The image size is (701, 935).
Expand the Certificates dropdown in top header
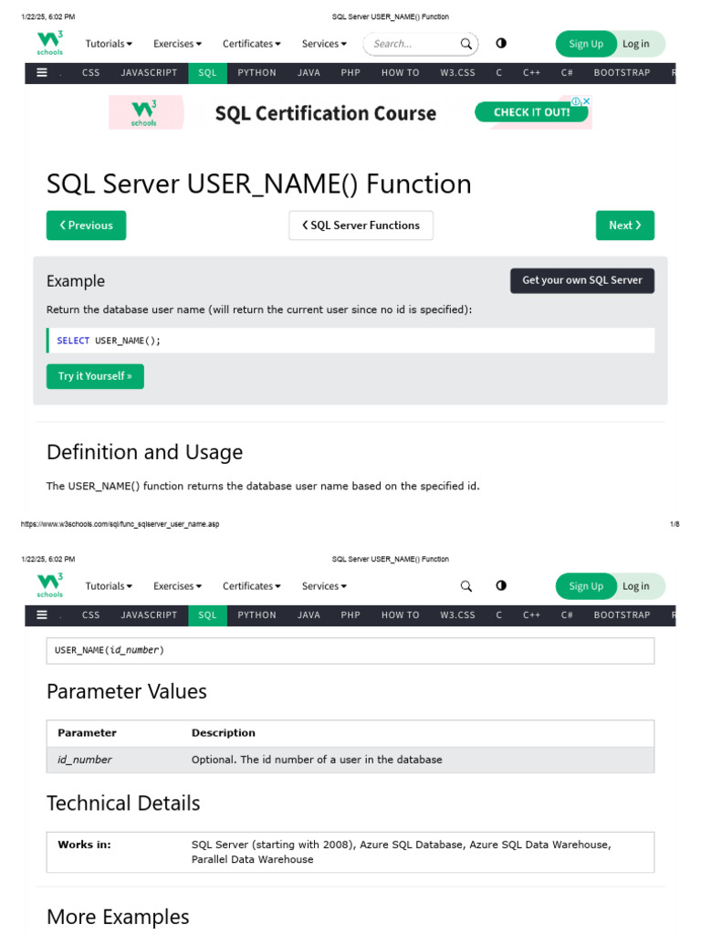(x=251, y=44)
